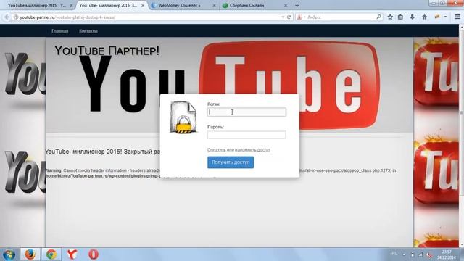Screen dimensions: 464x261
Task: Go to the browser home page
Action: pyautogui.click(x=424, y=17)
